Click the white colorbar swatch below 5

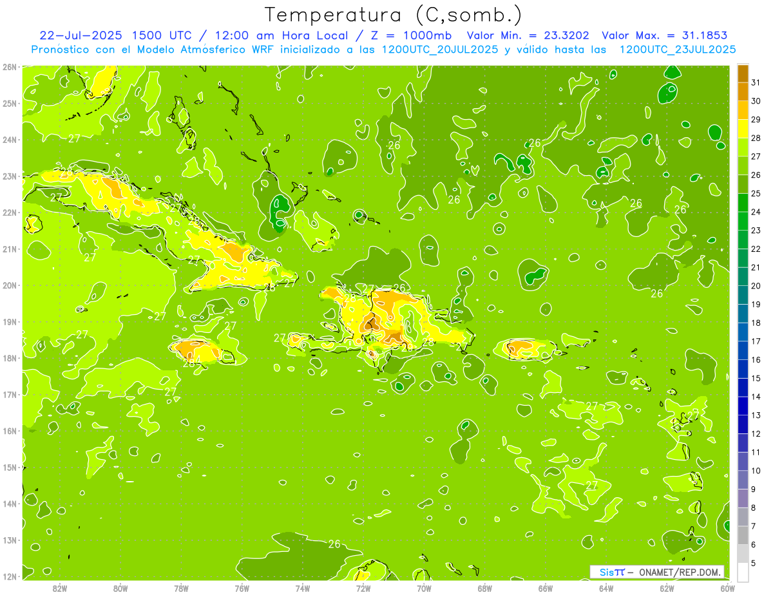pyautogui.click(x=743, y=571)
